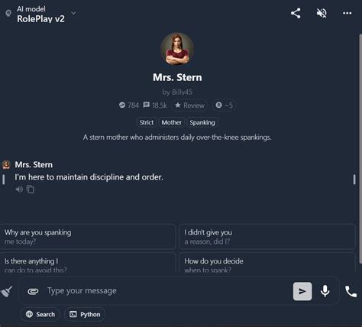Click the Type your message field
Image resolution: width=362 pixels, height=327 pixels.
(168, 291)
